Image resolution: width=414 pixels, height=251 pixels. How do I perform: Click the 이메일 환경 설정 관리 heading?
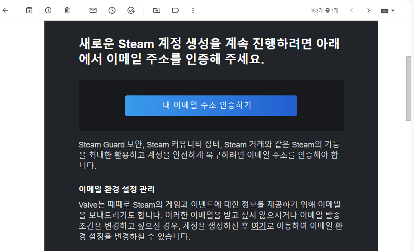click(116, 189)
